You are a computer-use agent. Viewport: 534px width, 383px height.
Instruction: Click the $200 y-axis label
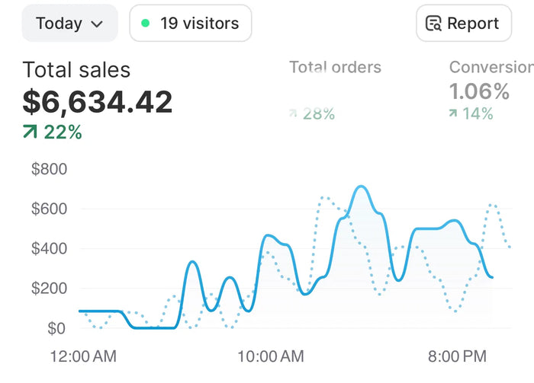pos(49,288)
